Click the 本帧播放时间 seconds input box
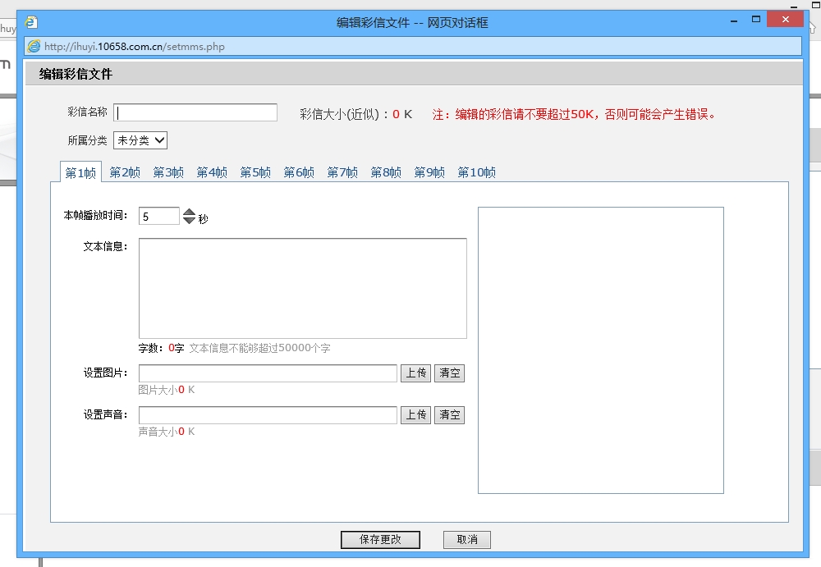This screenshot has height=567, width=821. pos(158,217)
